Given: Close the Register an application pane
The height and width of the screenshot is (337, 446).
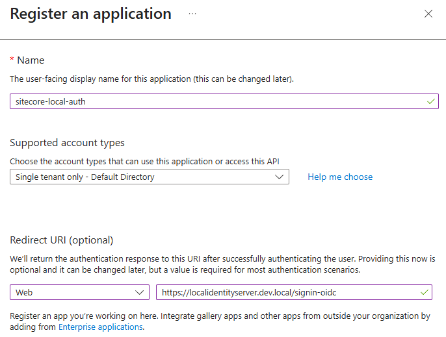Looking at the screenshot, I should point(428,14).
